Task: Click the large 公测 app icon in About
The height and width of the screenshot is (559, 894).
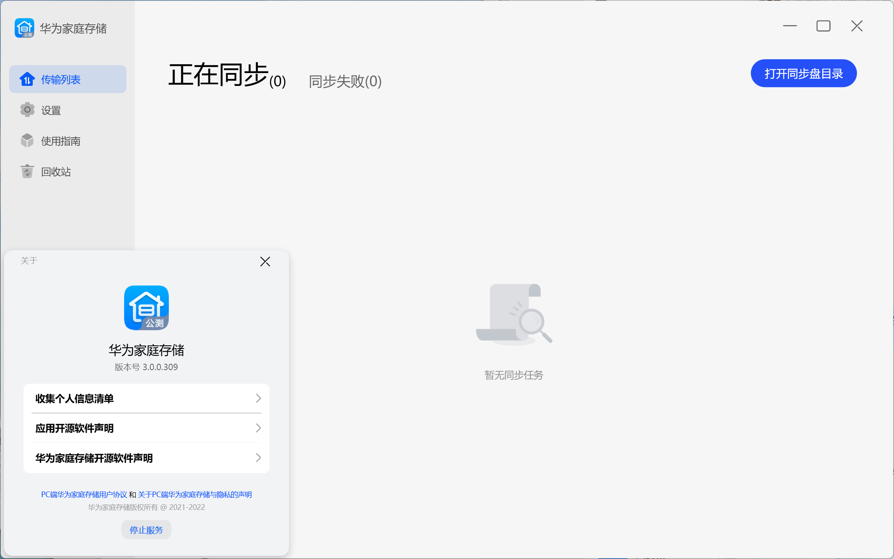Action: tap(146, 308)
